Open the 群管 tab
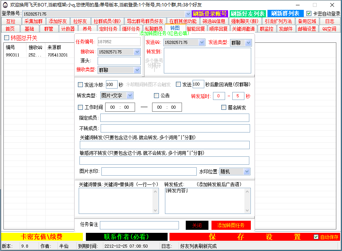The height and width of the screenshot is (251, 342). pos(49,28)
